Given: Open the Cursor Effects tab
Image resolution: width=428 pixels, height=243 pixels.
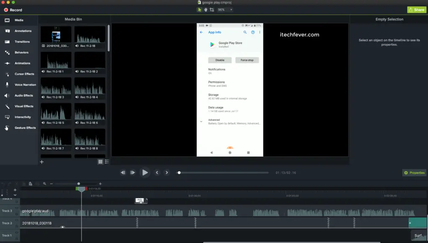Looking at the screenshot, I should point(18,74).
